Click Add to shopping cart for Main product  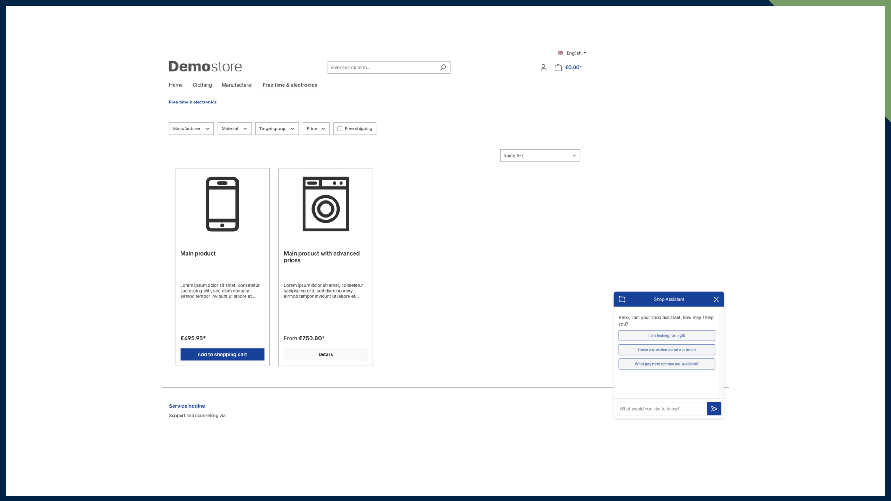tap(222, 354)
